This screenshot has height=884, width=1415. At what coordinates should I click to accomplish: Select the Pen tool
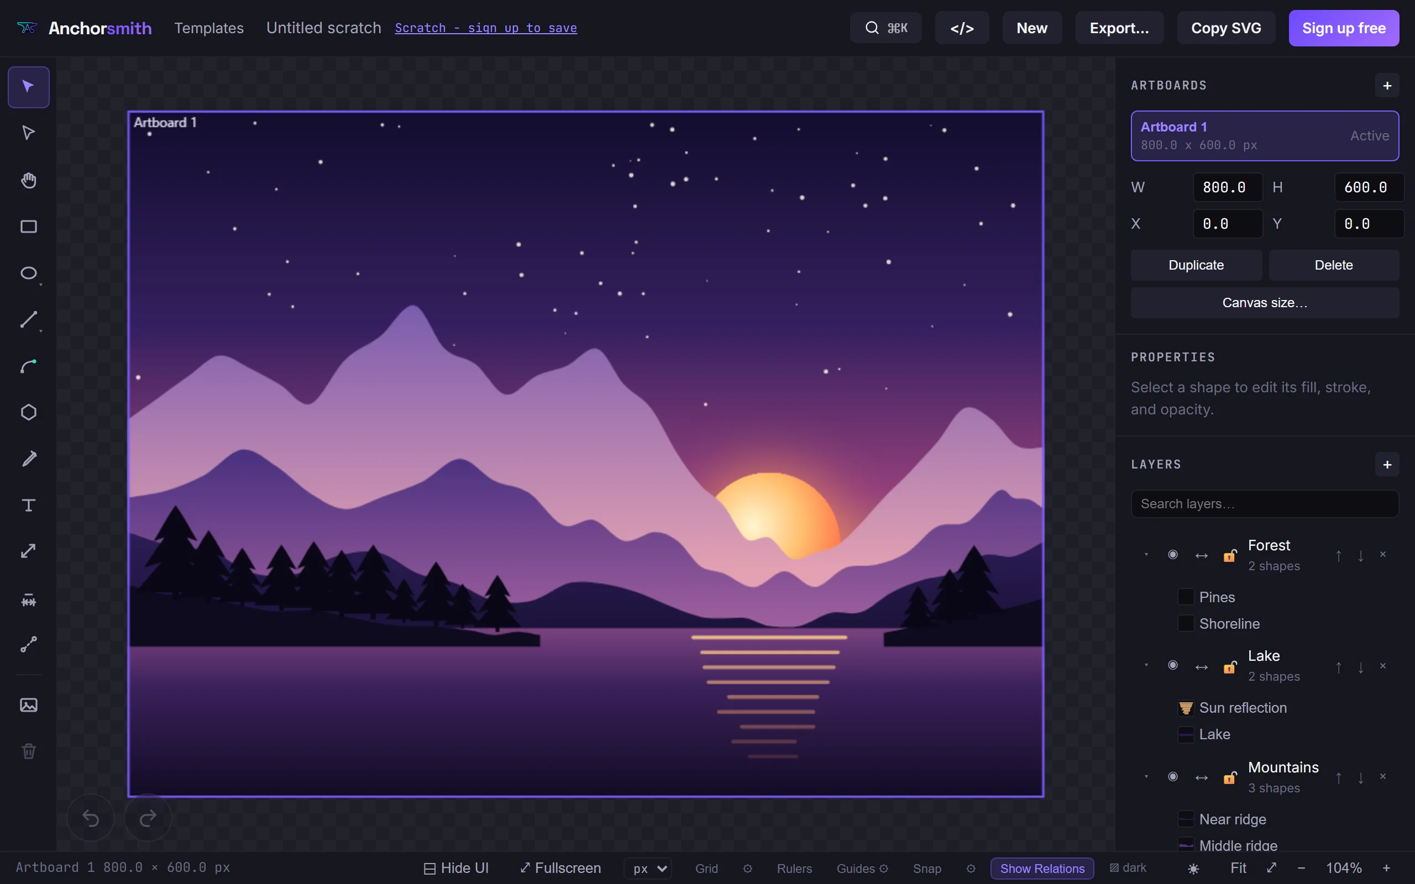coord(28,459)
